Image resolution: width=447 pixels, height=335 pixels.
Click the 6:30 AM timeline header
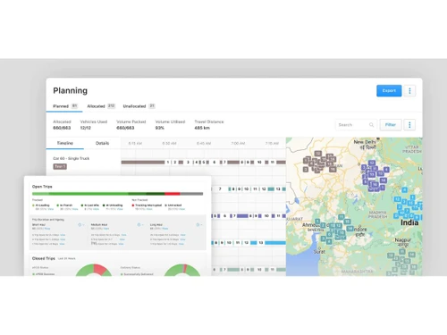pos(169,144)
